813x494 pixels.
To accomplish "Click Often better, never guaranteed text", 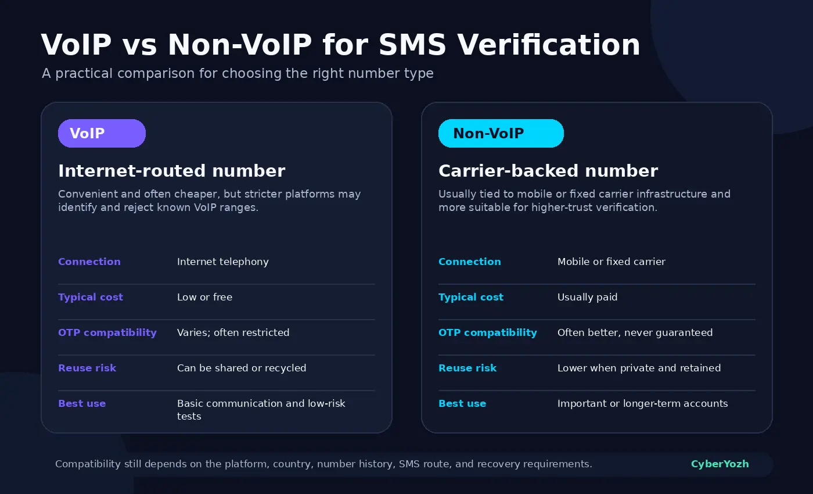I will (x=635, y=332).
